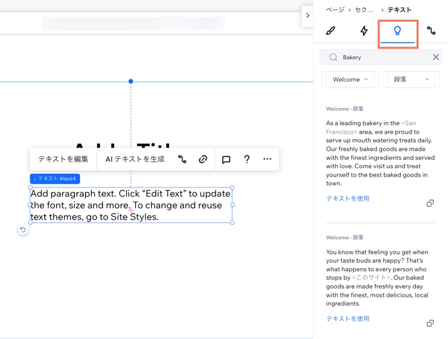Click テキストを使用 under first bakery text
The image size is (448, 339).
(348, 198)
